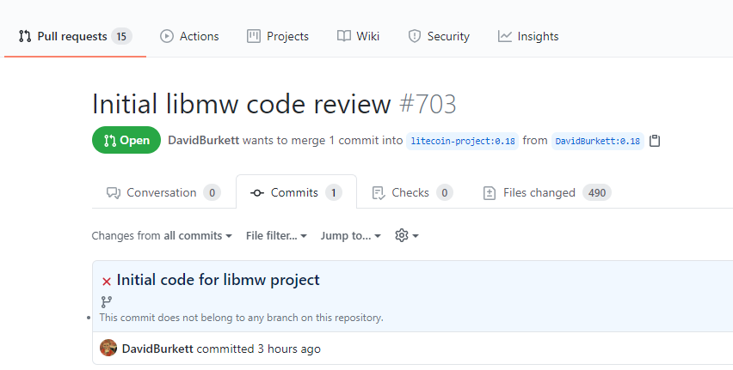Open DavidBurkett committer profile link
This screenshot has height=370, width=733.
click(x=157, y=349)
